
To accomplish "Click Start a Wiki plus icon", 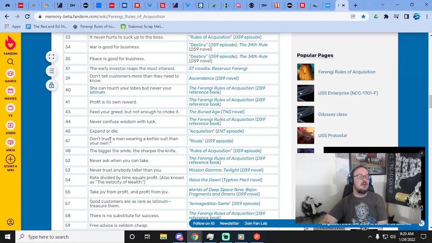I will point(10,159).
